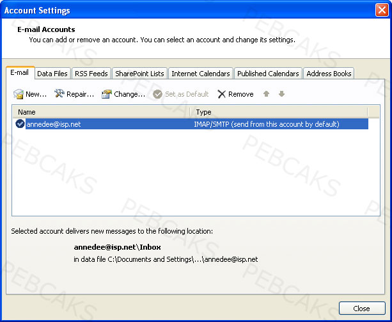The height and width of the screenshot is (322, 392).
Task: Click the default account checkmark icon beside annedee@isp.net
Action: (x=20, y=124)
